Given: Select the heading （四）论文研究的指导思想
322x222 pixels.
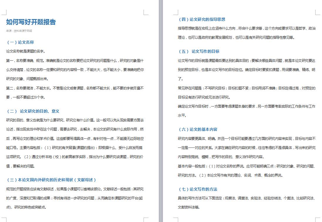Looking at the screenshot, I should click(202, 19).
